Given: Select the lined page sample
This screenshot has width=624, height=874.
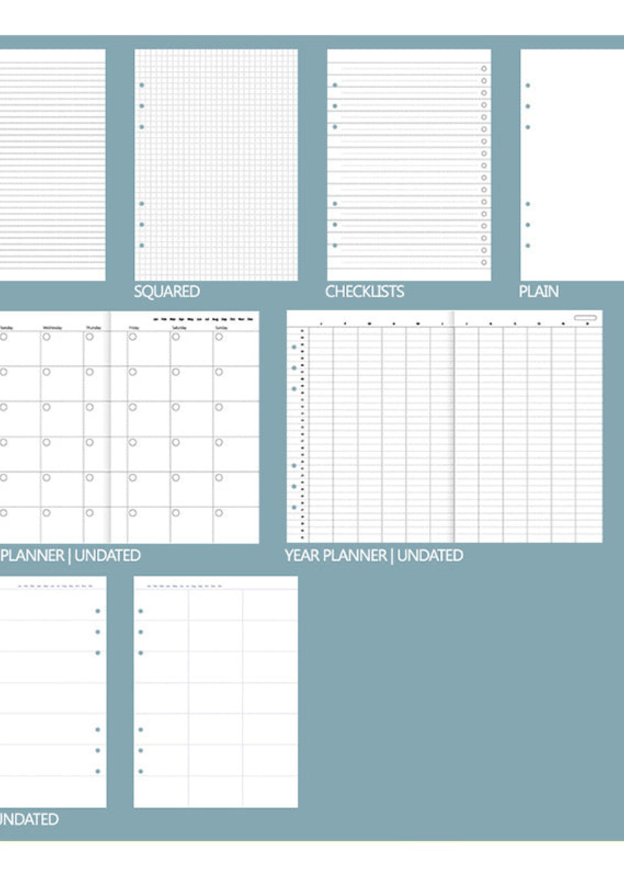Looking at the screenshot, I should (x=53, y=165).
